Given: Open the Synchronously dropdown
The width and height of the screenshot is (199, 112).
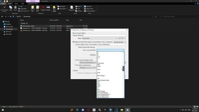Looking at the screenshot, I should 120,42.
